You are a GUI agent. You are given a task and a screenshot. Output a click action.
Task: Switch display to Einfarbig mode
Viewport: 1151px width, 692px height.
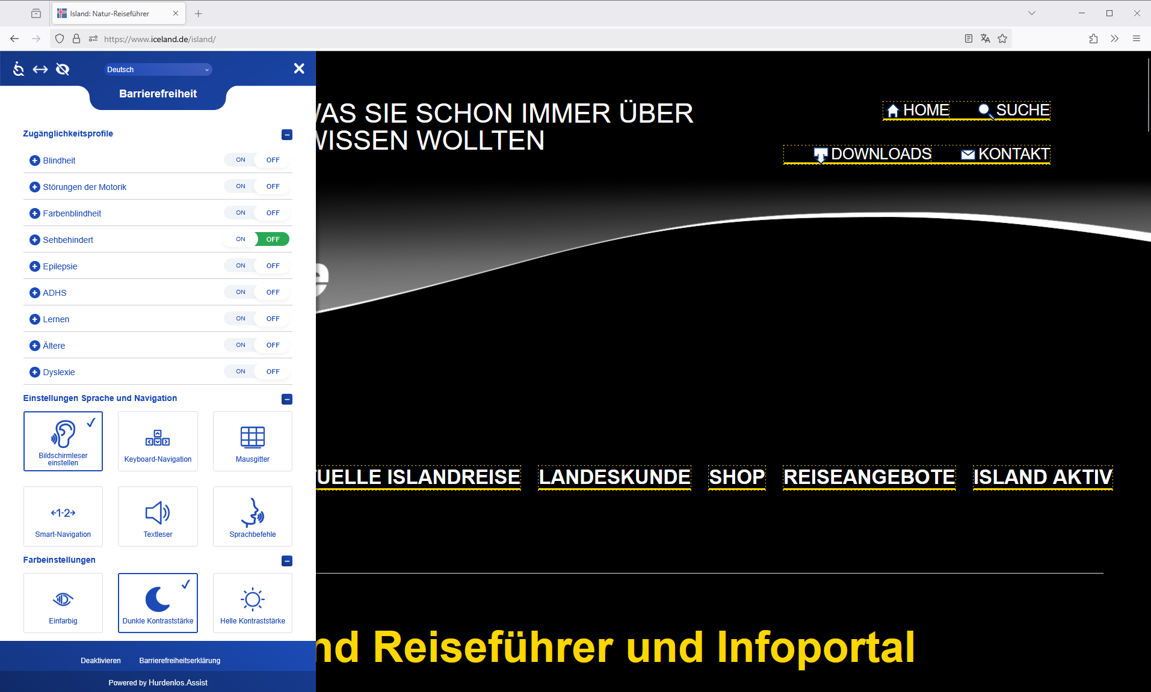click(x=63, y=602)
